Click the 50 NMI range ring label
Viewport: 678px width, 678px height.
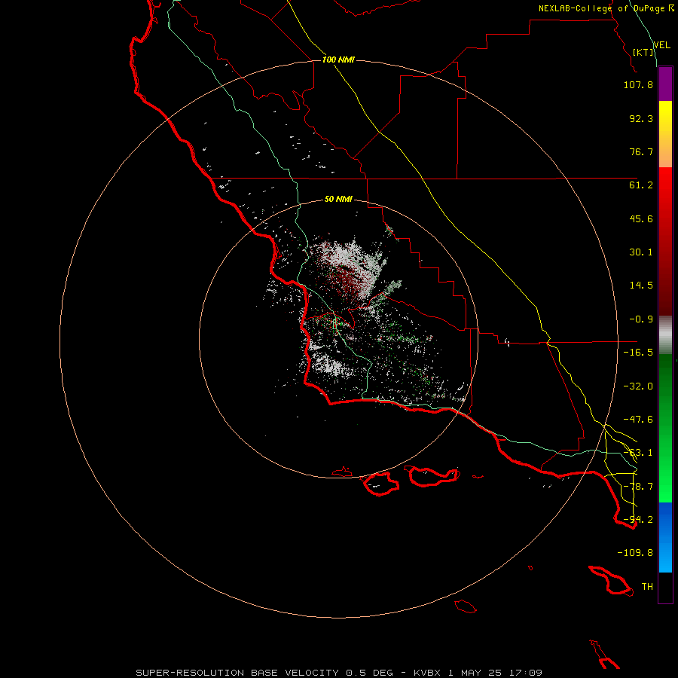pyautogui.click(x=338, y=199)
